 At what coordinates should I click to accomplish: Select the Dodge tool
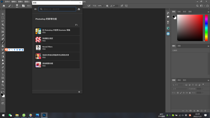point(3,64)
